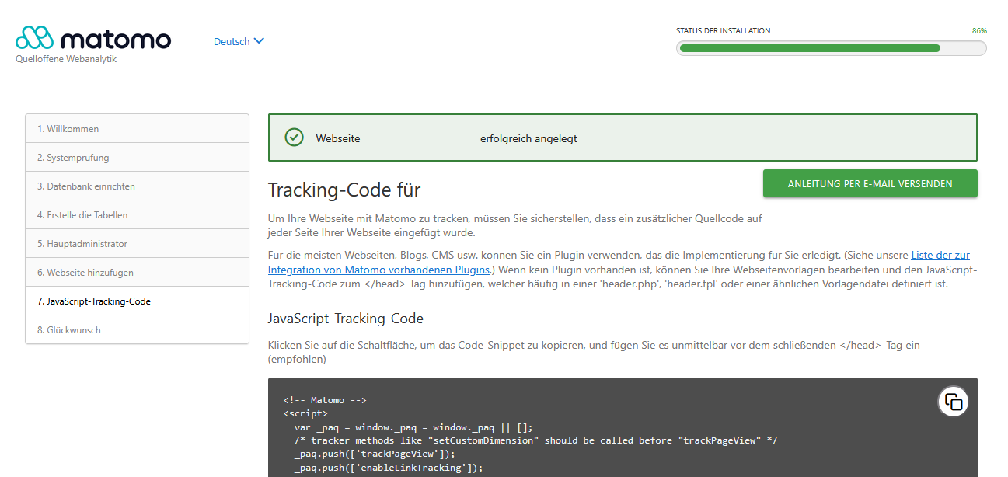Image resolution: width=1008 pixels, height=477 pixels.
Task: Click the language dropdown chevron arrow
Action: [x=259, y=41]
